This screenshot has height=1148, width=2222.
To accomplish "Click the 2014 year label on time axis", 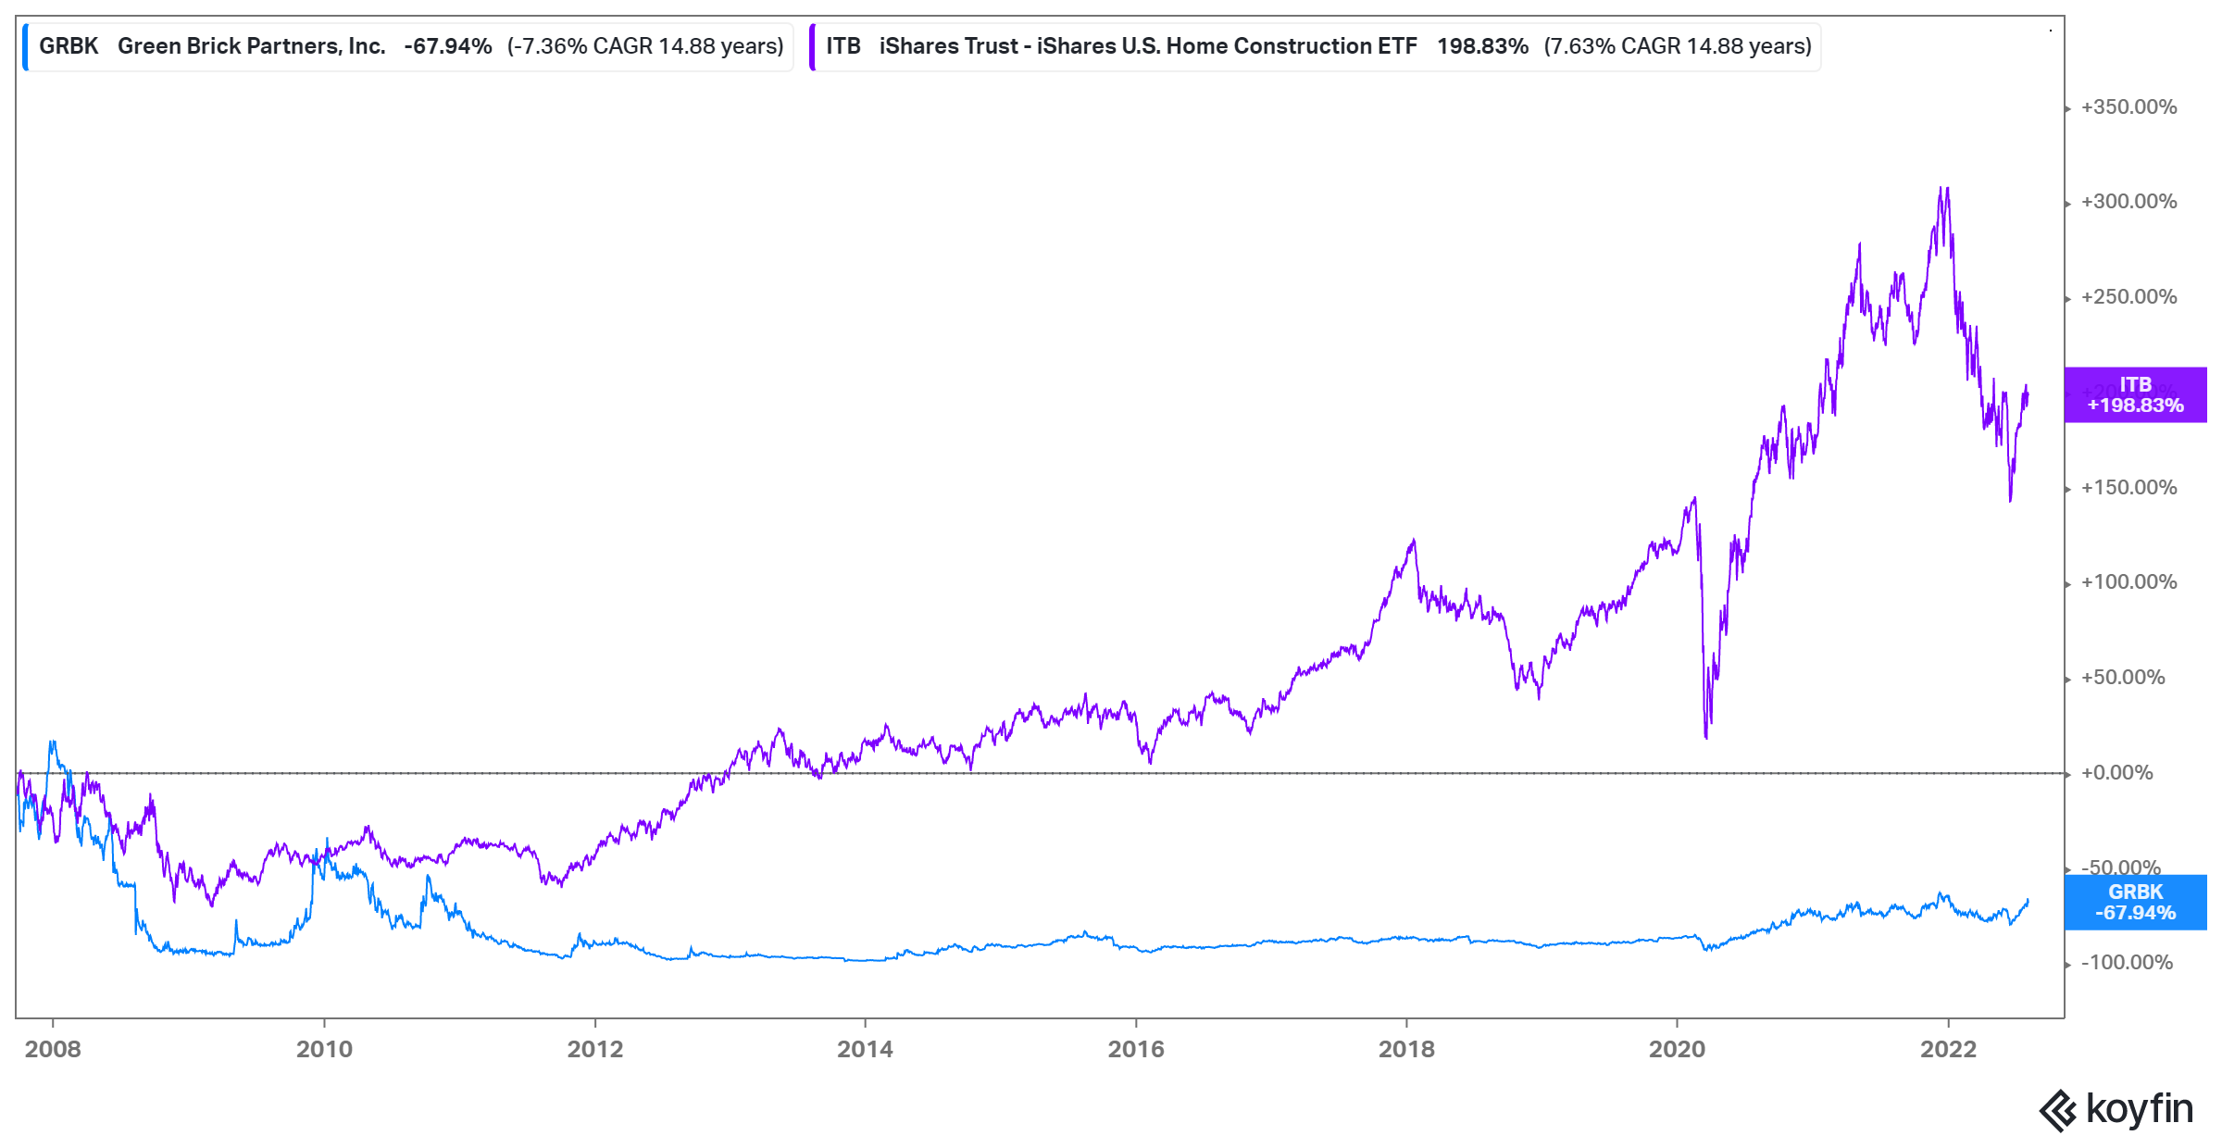I will 866,1049.
